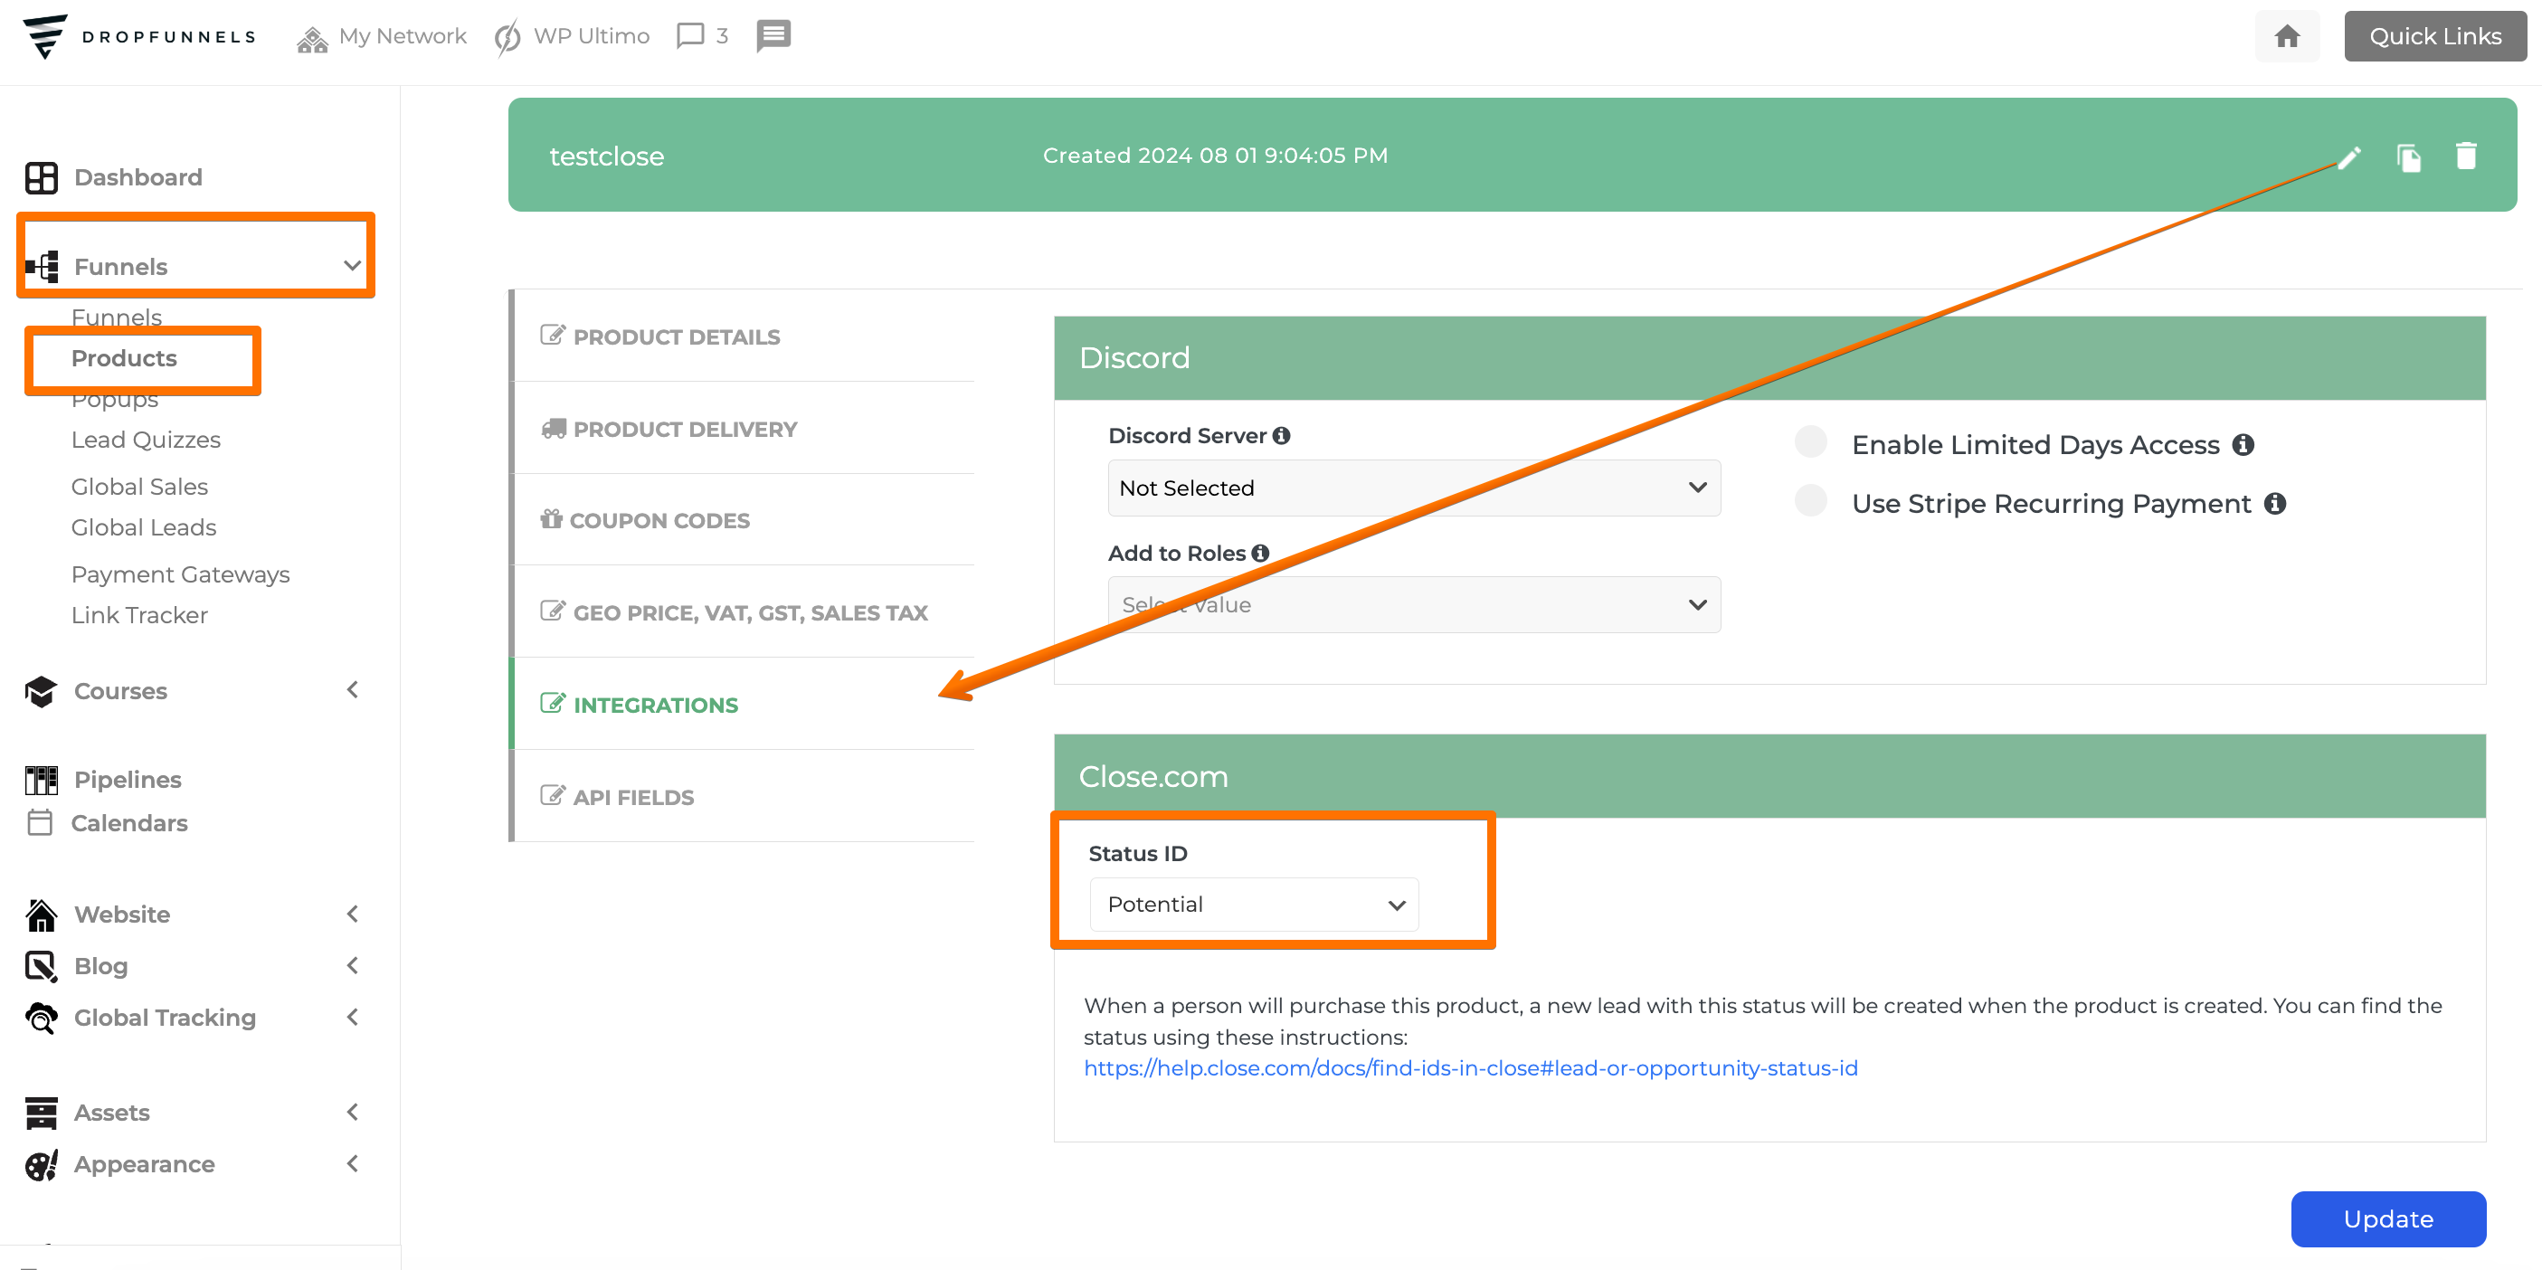The width and height of the screenshot is (2542, 1270).
Task: Open Global Leads
Action: (143, 528)
